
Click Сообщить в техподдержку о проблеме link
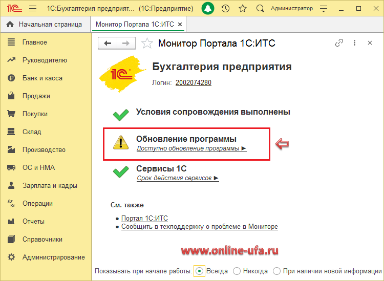199,226
